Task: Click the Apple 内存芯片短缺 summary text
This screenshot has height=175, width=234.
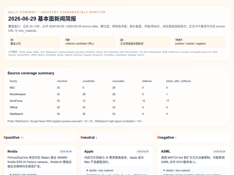Action: [114, 160]
